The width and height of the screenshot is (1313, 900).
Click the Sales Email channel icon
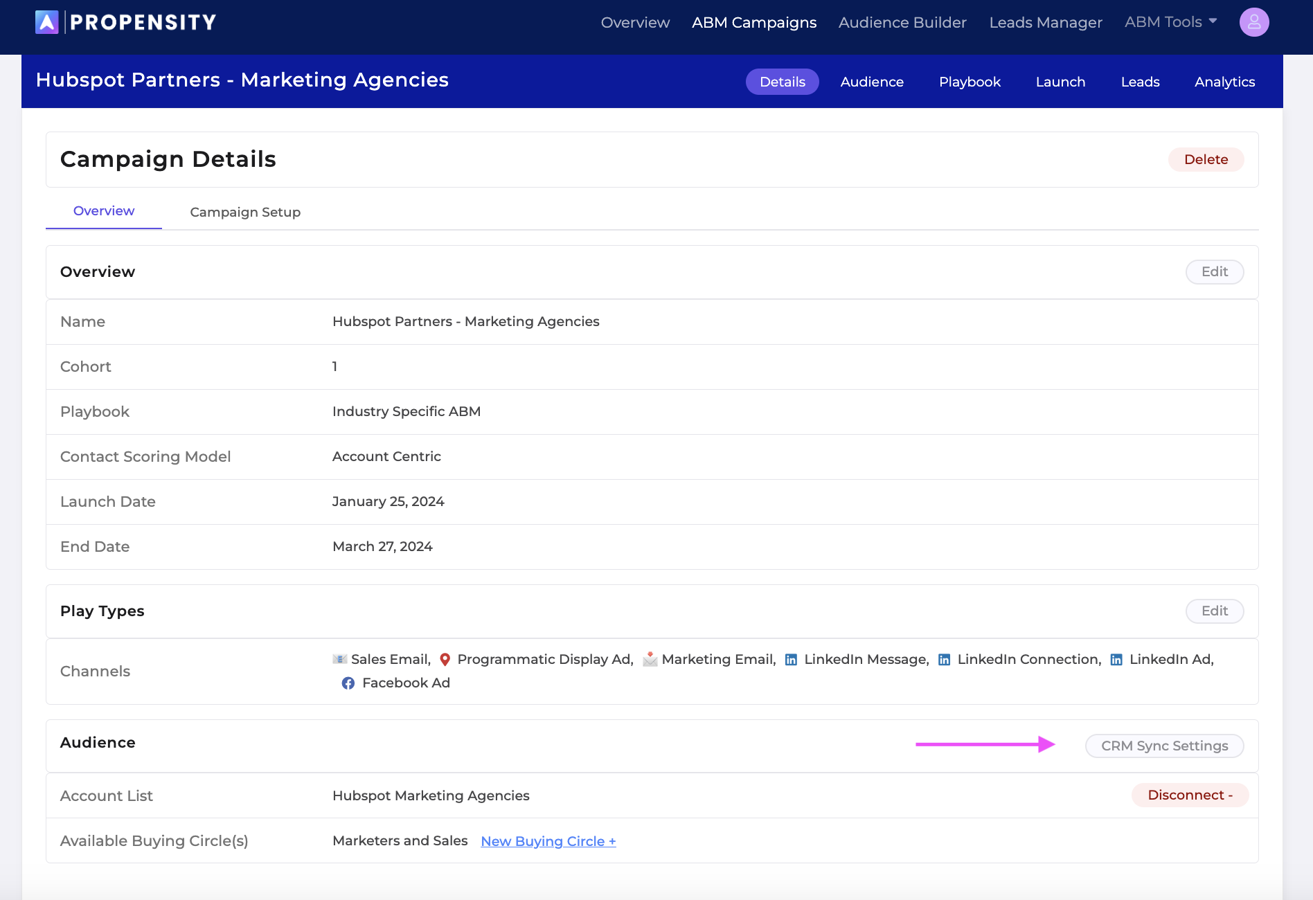[x=339, y=659]
